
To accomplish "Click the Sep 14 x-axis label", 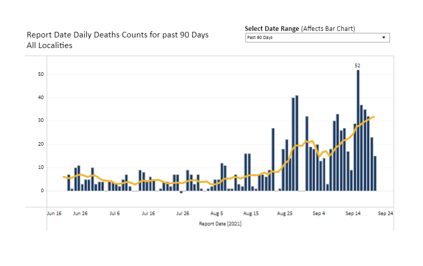I will pos(354,214).
